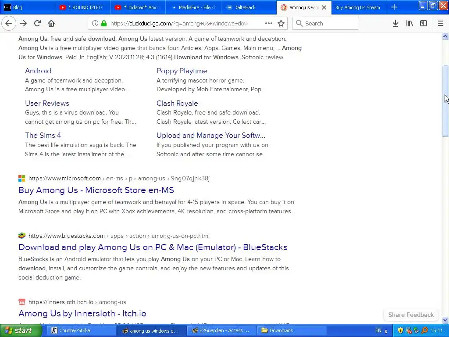Open page actions three-dot menu
449x337 pixels.
[x=269, y=24]
